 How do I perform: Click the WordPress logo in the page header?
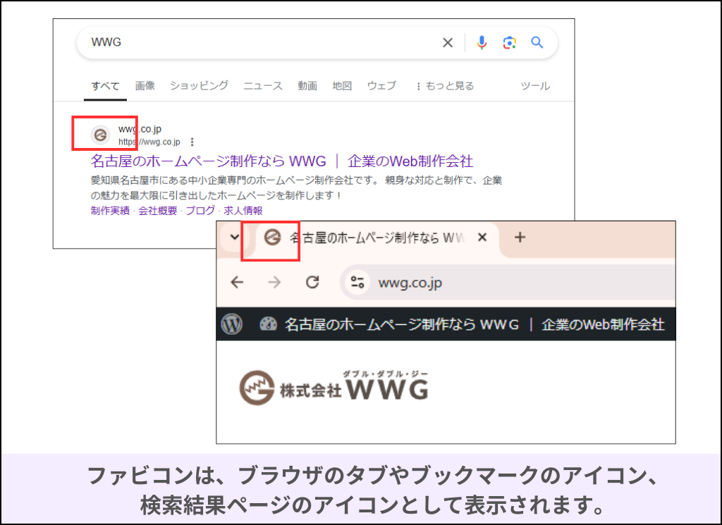pyautogui.click(x=233, y=325)
